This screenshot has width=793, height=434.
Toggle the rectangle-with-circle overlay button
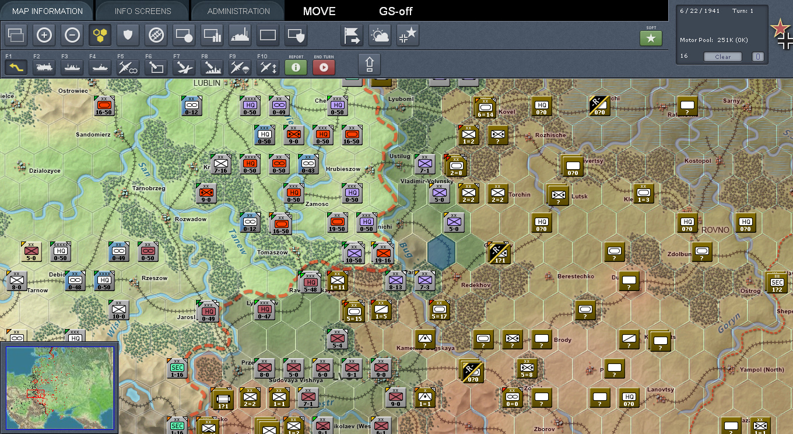(x=184, y=36)
